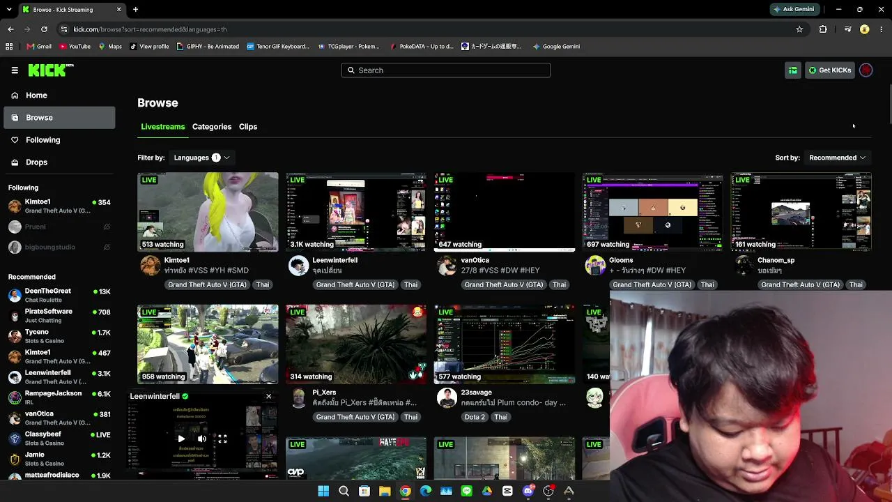Toggle fullscreen on the Leenwinterfell mini player

pos(222,439)
